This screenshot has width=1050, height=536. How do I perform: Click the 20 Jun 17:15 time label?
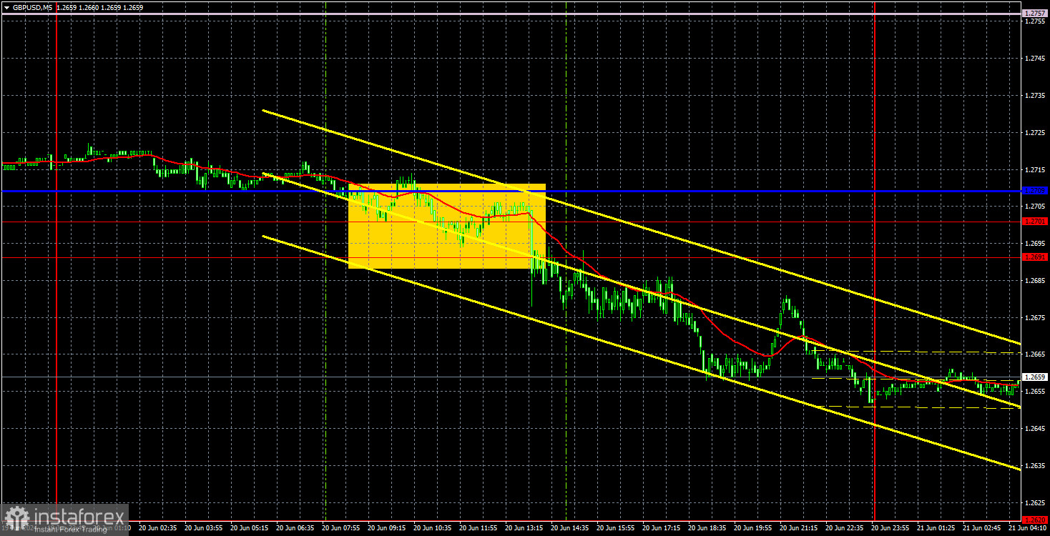(660, 529)
